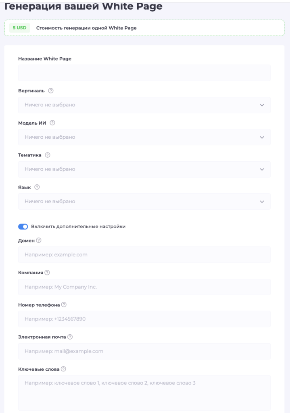Click the question mark icon near Тематика
Screen dimensions: 290x413
tap(48, 155)
